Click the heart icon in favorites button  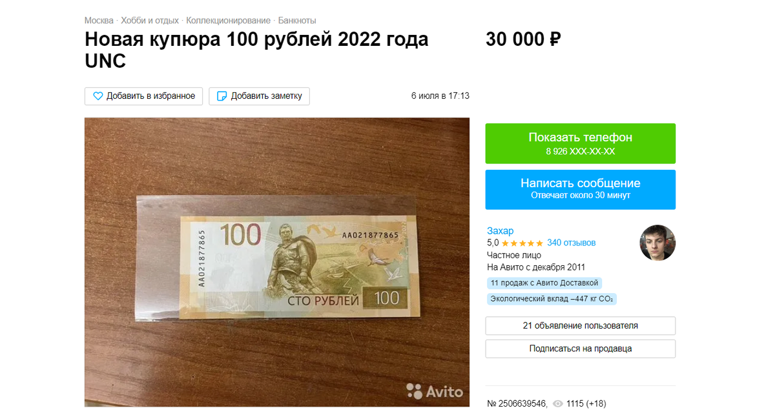tap(98, 96)
